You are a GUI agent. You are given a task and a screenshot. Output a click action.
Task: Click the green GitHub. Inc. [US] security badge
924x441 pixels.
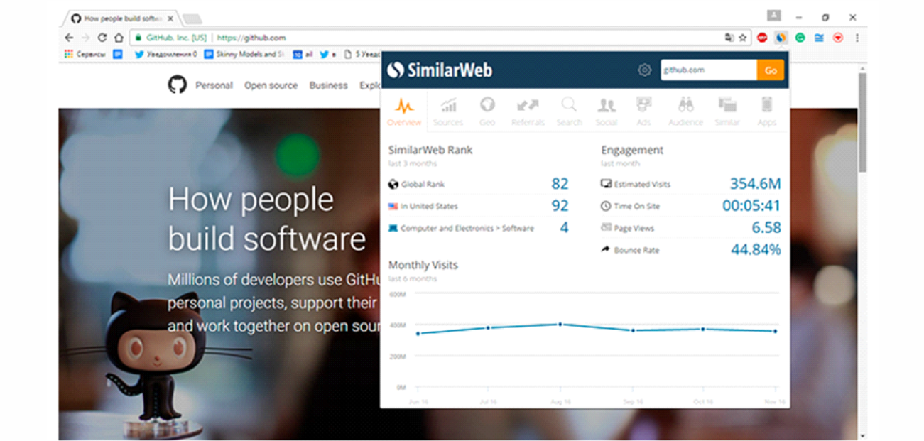click(x=170, y=38)
